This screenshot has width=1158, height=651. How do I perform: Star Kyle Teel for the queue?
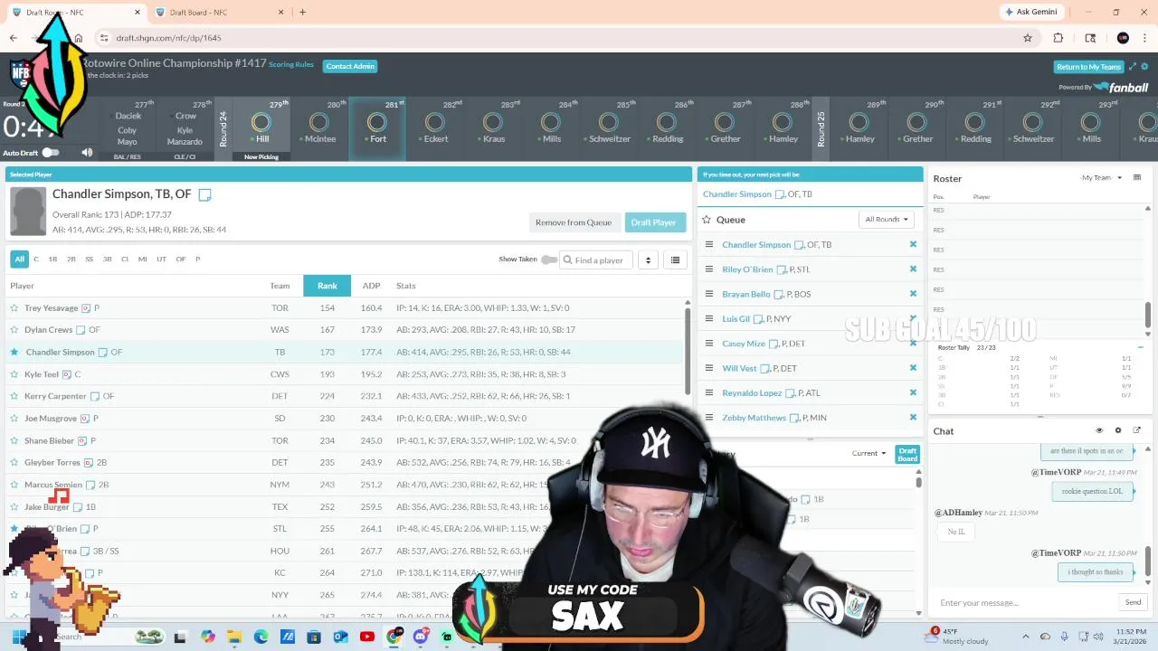click(14, 374)
